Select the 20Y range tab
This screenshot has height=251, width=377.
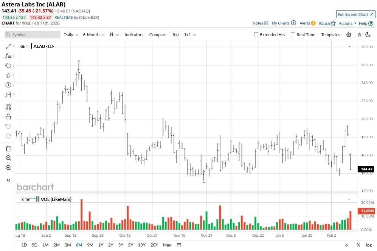pyautogui.click(x=154, y=245)
